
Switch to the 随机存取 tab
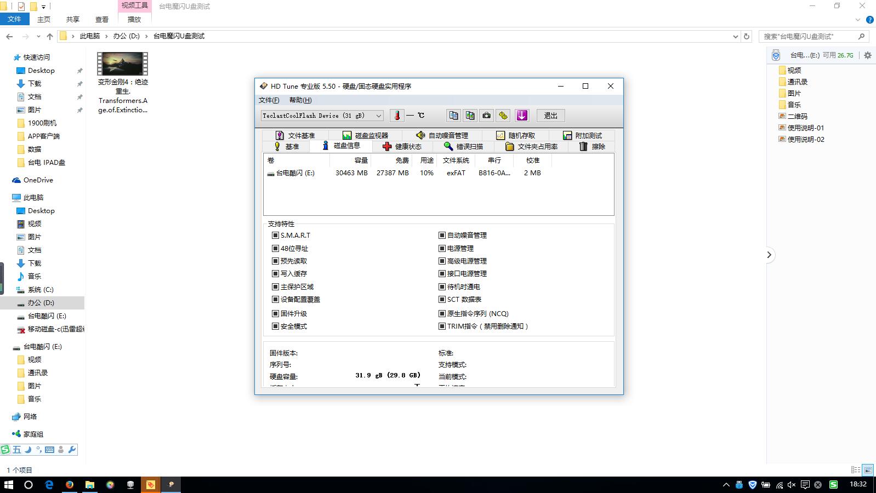point(515,135)
